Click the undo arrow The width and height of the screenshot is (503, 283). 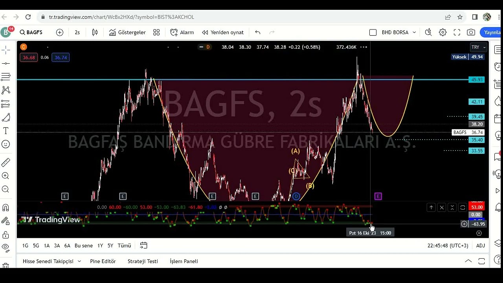258,32
